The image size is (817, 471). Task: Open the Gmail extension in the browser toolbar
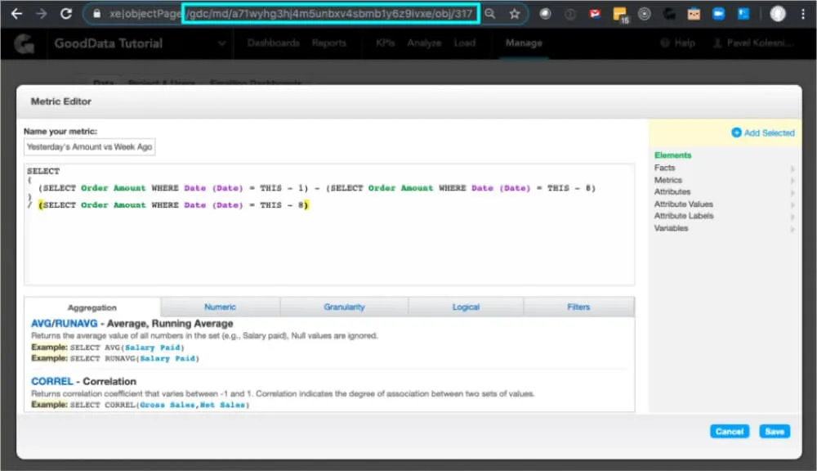tap(592, 13)
